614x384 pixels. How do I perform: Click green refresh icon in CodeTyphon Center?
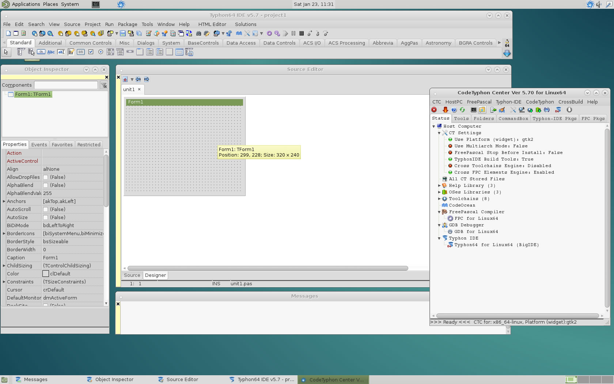click(x=462, y=110)
